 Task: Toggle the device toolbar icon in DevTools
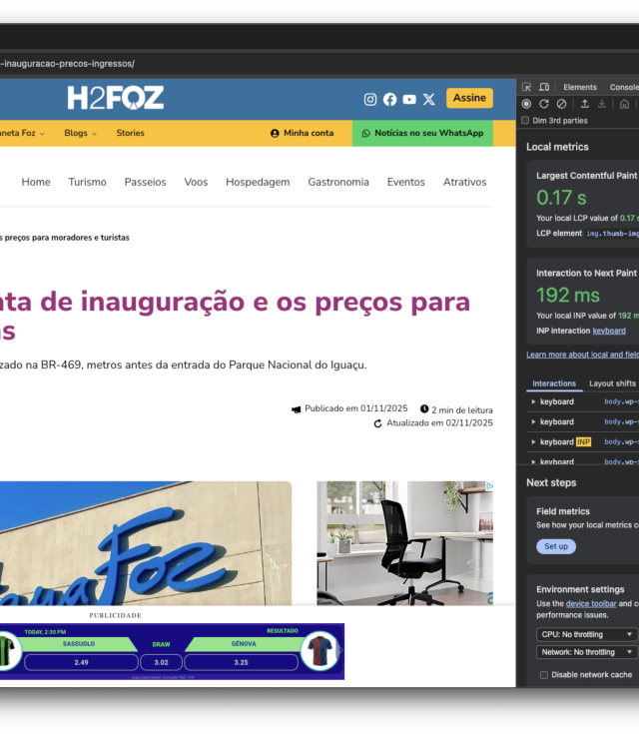[x=544, y=87]
